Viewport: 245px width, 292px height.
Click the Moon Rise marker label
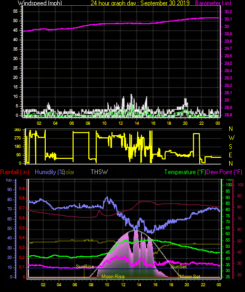coord(113,277)
